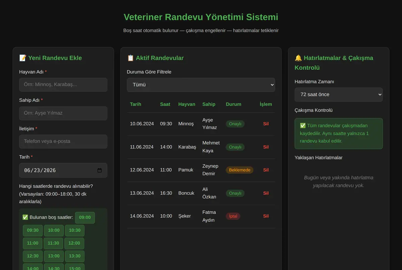Delete Minnoş appointment with Sil

266,124
